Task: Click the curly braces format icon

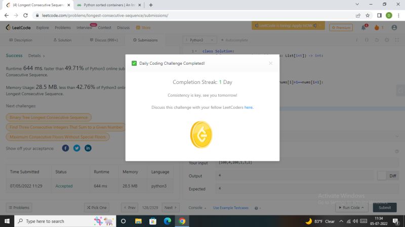Action: (x=367, y=40)
